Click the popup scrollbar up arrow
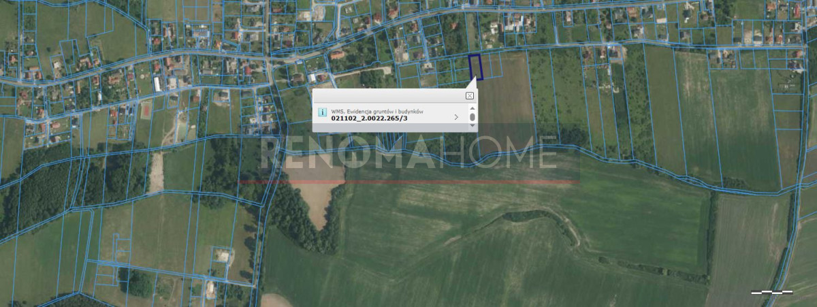Viewport: 817px width, 307px height. point(472,108)
